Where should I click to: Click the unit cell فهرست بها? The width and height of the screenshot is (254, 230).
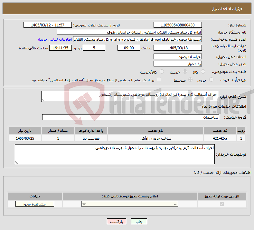[x=91, y=138]
